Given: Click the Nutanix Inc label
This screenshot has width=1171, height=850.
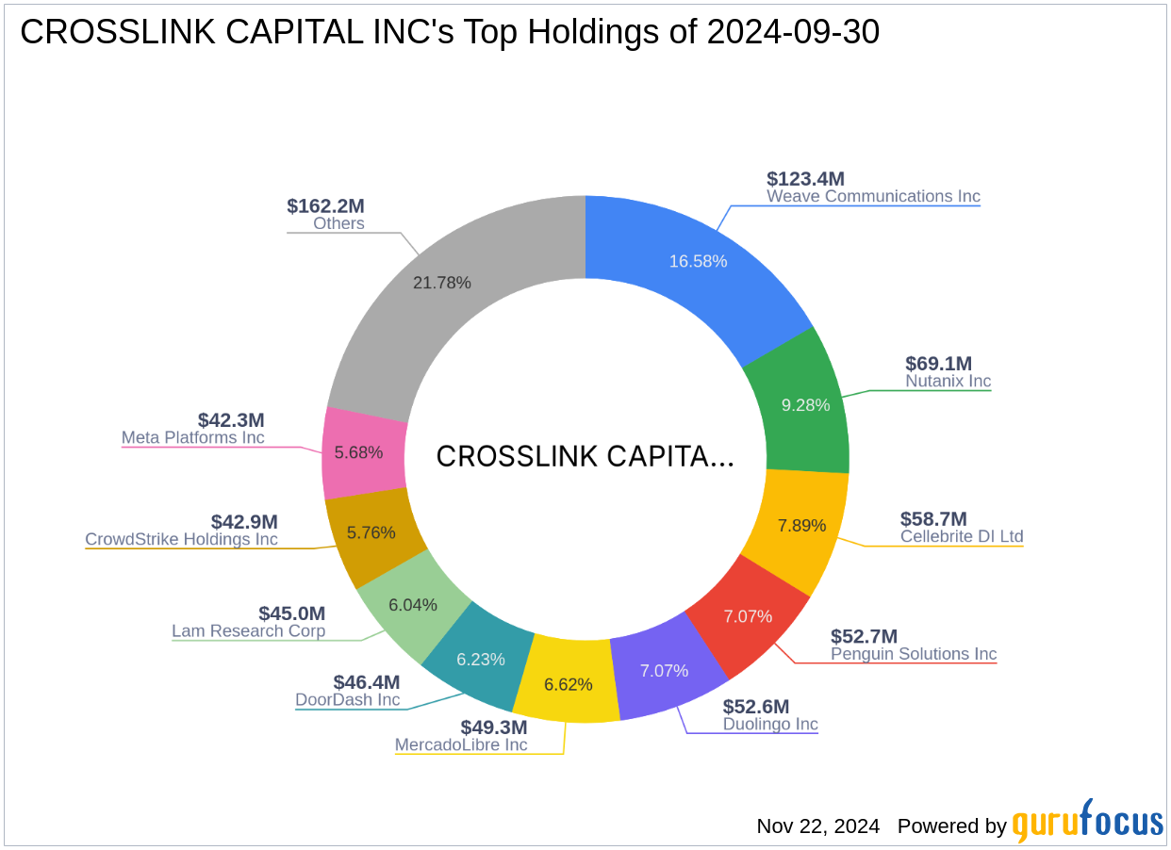Looking at the screenshot, I should point(948,382).
